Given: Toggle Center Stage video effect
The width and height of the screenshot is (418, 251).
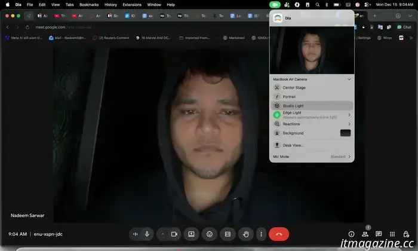Looking at the screenshot, I should [x=277, y=87].
